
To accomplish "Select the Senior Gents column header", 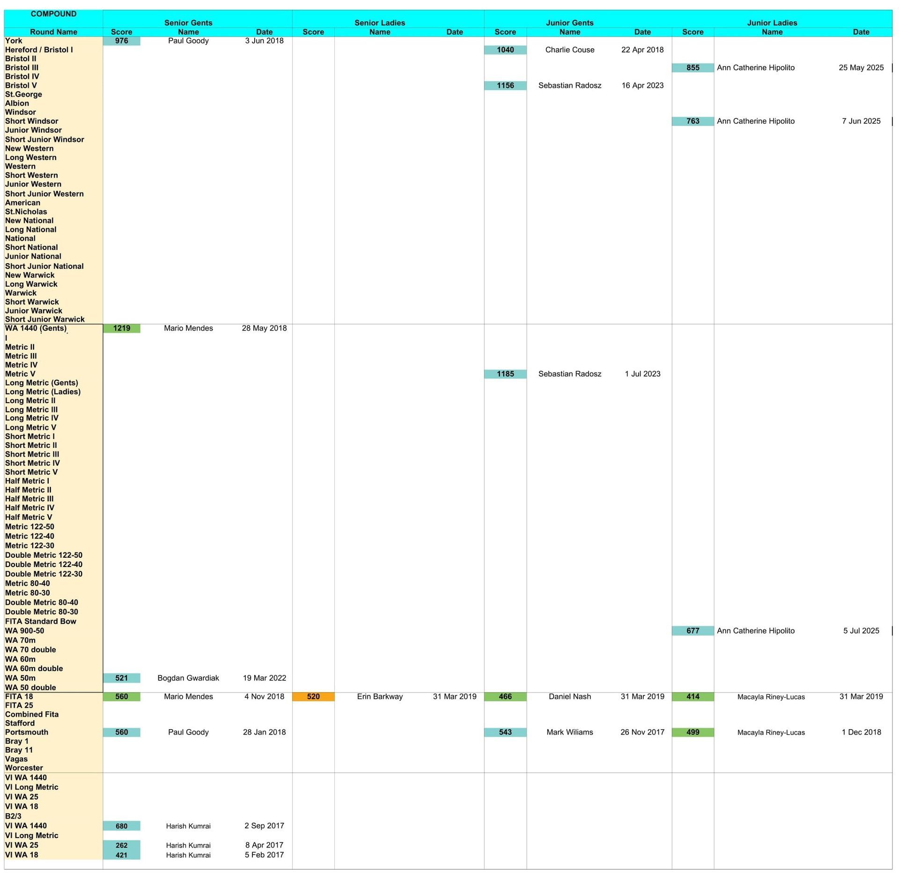I will pos(188,22).
